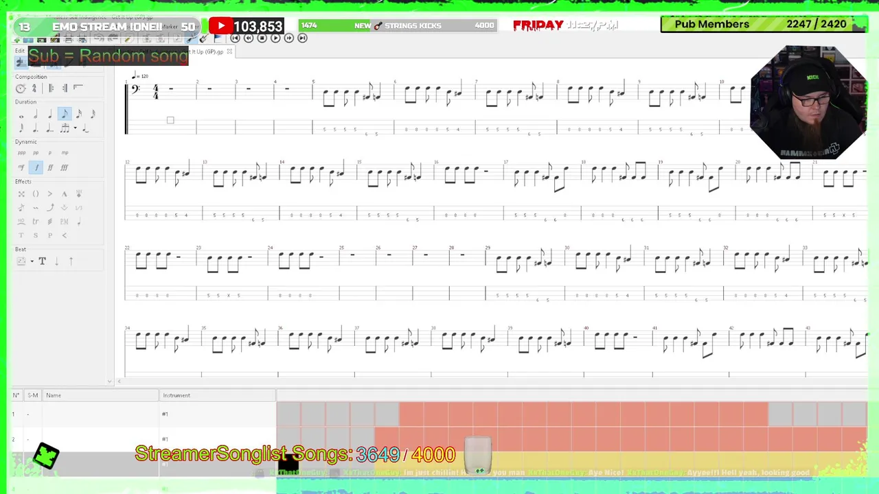Set the dynamic to pp
879x494 pixels.
point(36,153)
